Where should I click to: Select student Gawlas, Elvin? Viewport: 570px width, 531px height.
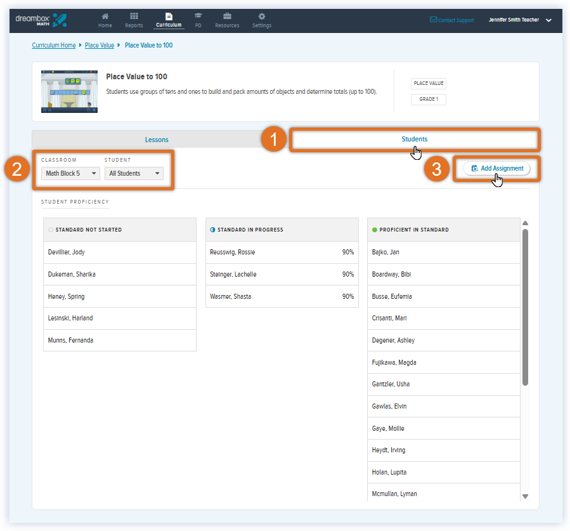pyautogui.click(x=443, y=407)
